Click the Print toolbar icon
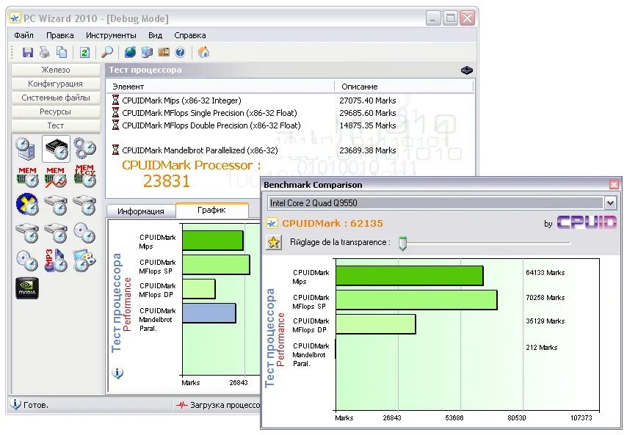The width and height of the screenshot is (627, 435). click(x=44, y=52)
